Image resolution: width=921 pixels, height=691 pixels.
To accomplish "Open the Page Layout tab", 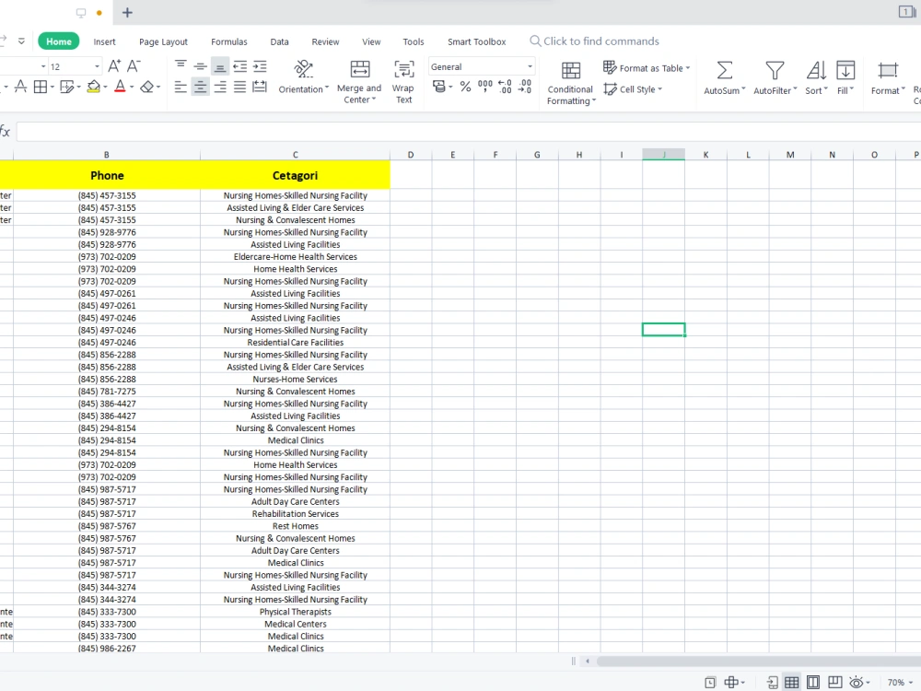I will pos(163,41).
